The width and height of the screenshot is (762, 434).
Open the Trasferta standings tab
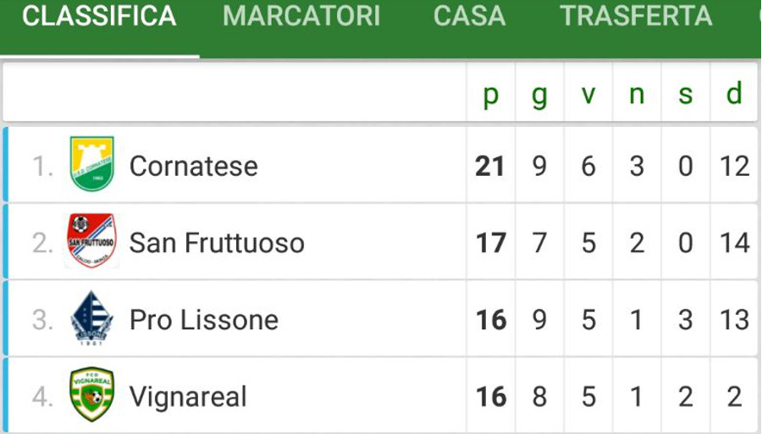[x=636, y=15]
